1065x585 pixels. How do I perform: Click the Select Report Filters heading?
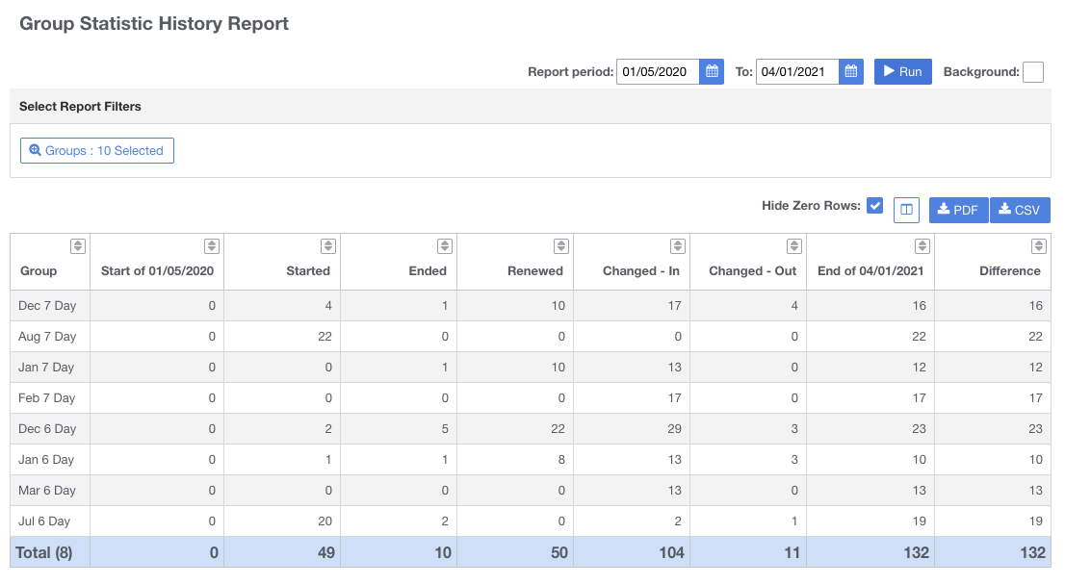click(x=80, y=107)
